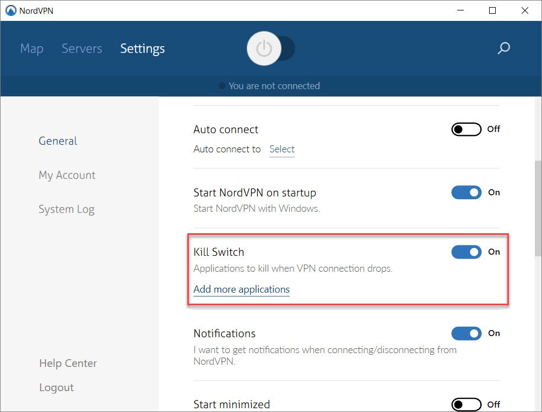Disable the Notifications toggle
The width and height of the screenshot is (542, 412).
[467, 333]
